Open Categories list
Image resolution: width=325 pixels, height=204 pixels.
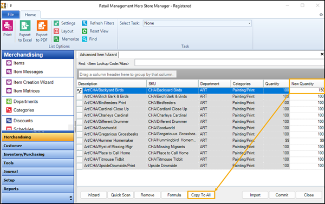coord(20,110)
